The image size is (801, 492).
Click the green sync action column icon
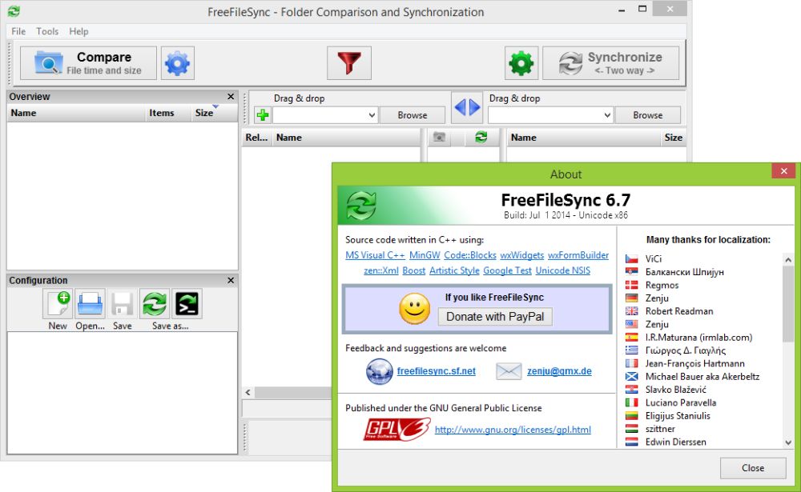point(481,138)
